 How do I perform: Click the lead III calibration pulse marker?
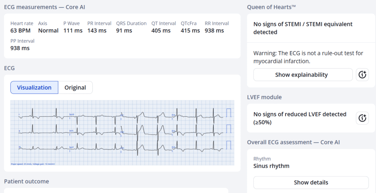[228, 145]
